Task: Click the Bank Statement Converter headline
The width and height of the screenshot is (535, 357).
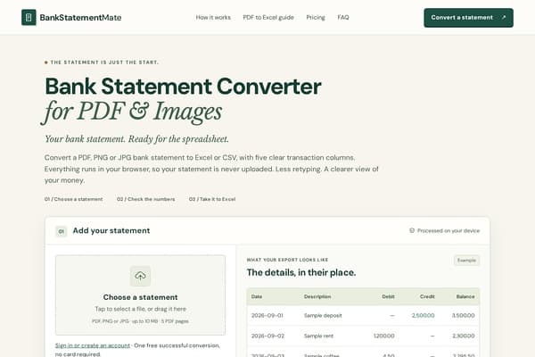Action: (183, 87)
